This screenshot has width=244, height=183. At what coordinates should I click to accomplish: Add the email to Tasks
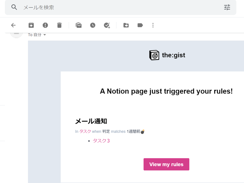tap(107, 25)
